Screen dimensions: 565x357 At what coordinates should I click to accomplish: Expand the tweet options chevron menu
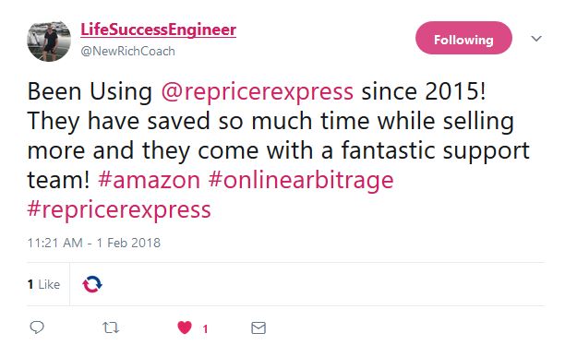pyautogui.click(x=536, y=38)
